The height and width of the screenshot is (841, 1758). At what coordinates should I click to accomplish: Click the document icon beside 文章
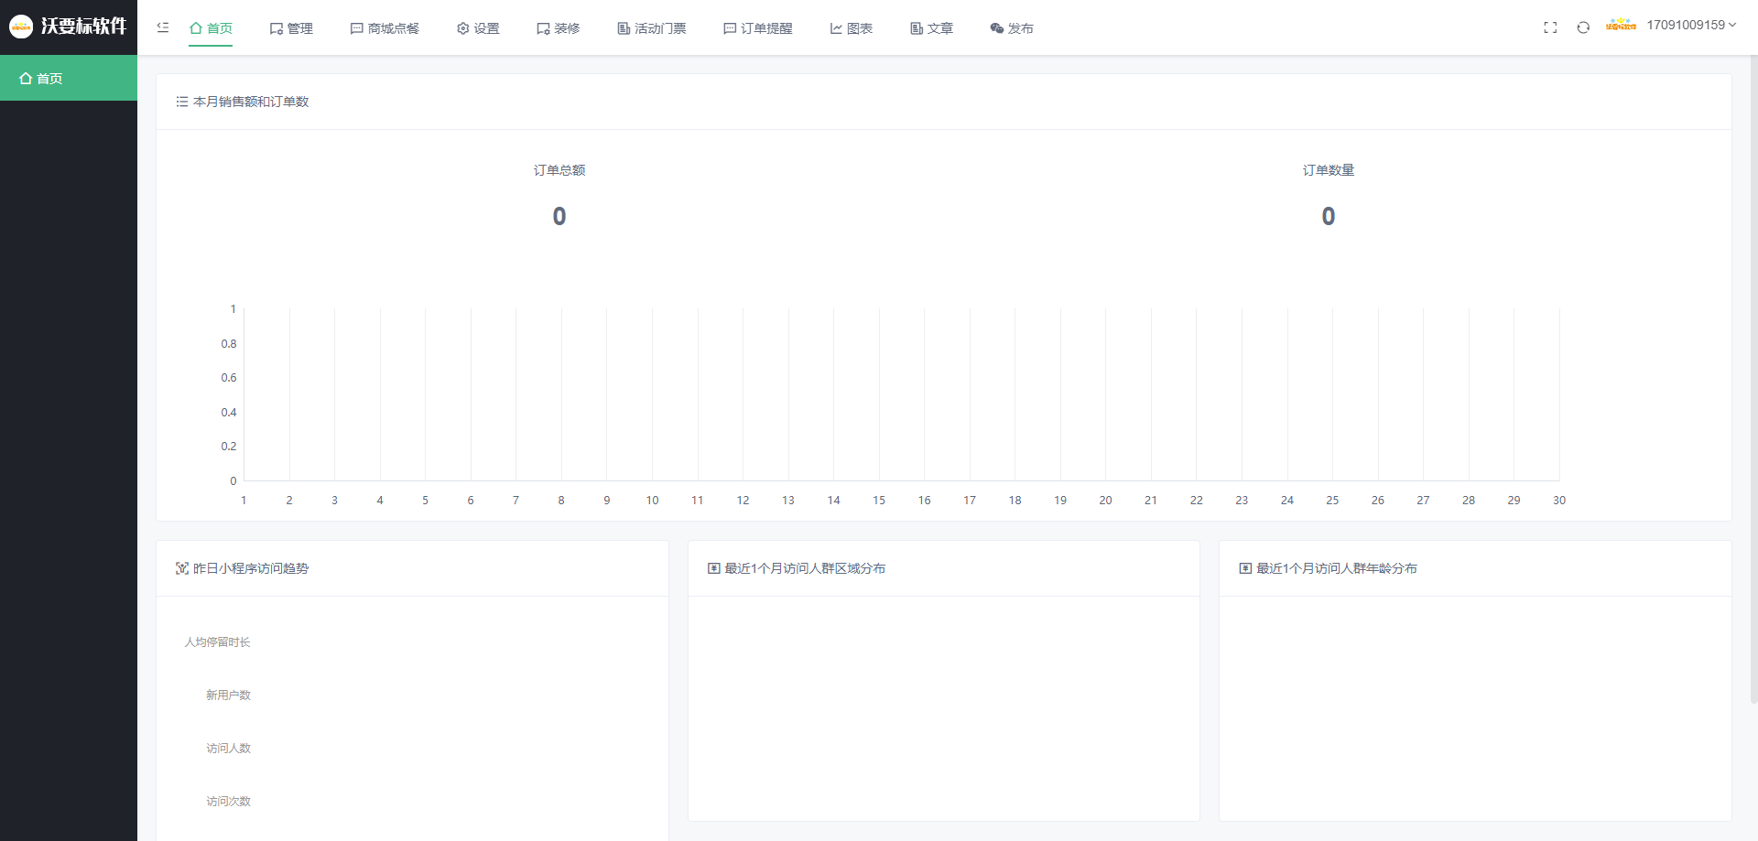(x=917, y=28)
